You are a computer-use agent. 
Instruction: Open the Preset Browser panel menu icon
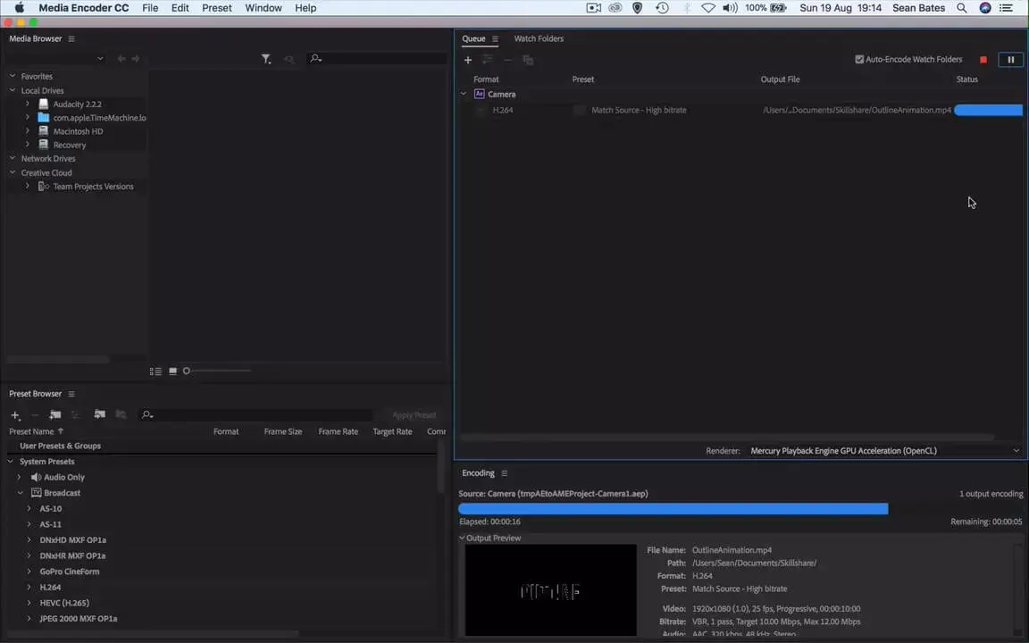pyautogui.click(x=71, y=394)
